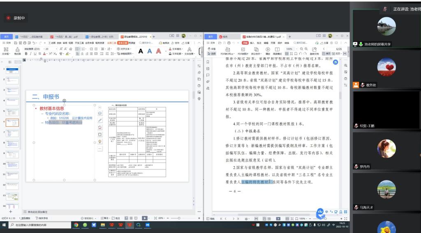Switch to 文本工具 ribbon tab
The width and height of the screenshot is (421, 233).
pos(123,43)
